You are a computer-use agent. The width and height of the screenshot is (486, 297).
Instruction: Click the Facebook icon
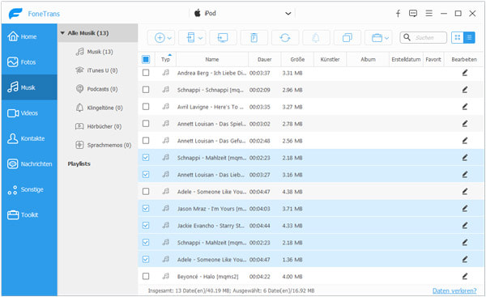point(398,13)
